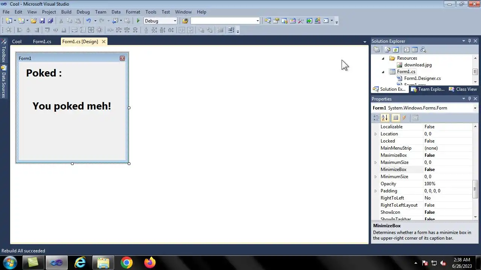This screenshot has height=270, width=481.
Task: Save the current file with Save icon
Action: pos(42,21)
